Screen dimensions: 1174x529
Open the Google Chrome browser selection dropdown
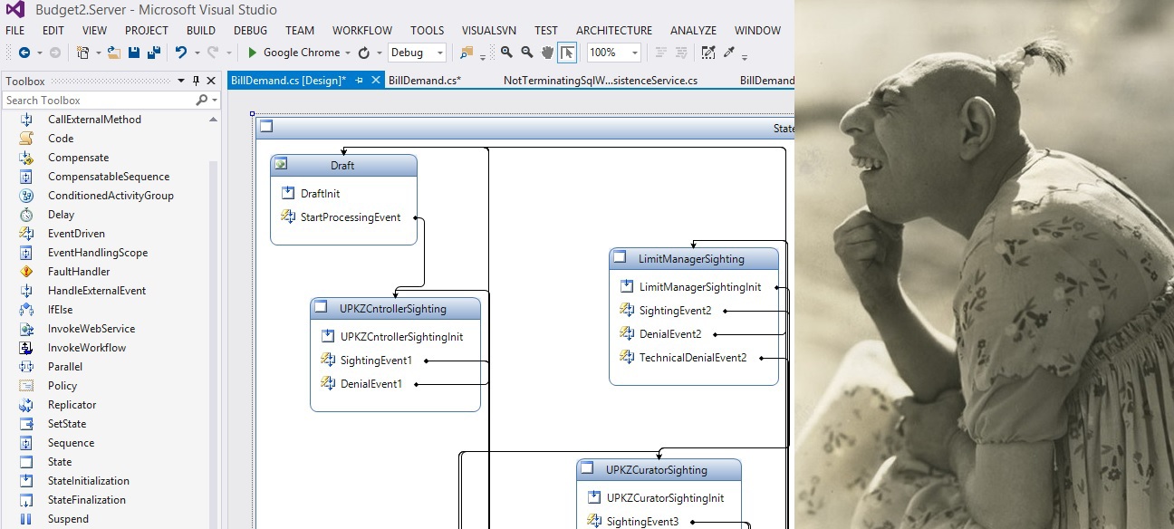coord(345,53)
